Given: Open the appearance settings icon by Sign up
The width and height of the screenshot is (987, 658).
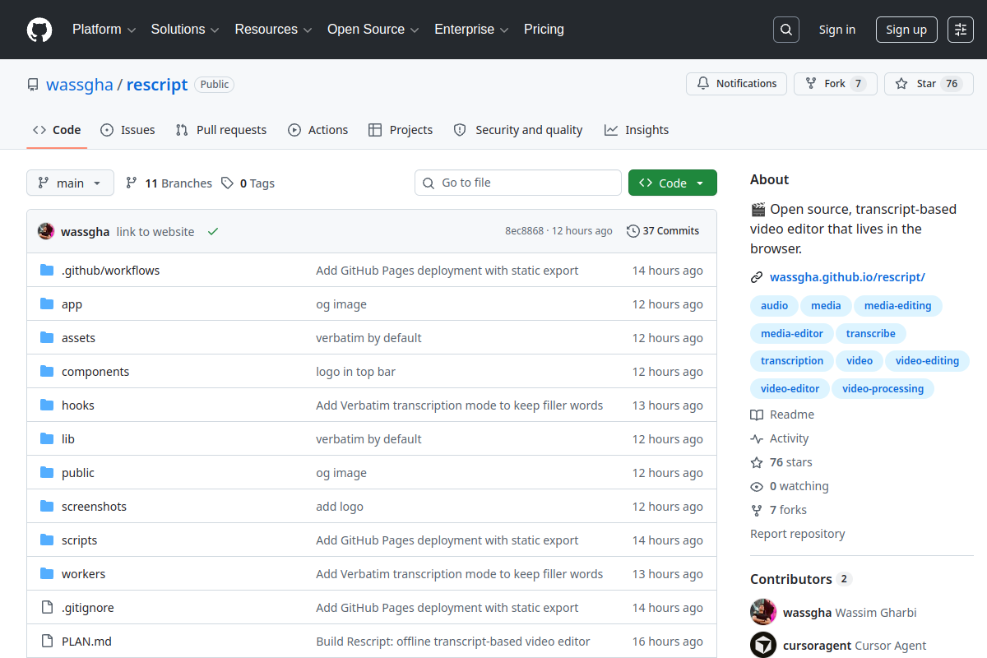Looking at the screenshot, I should tap(961, 30).
